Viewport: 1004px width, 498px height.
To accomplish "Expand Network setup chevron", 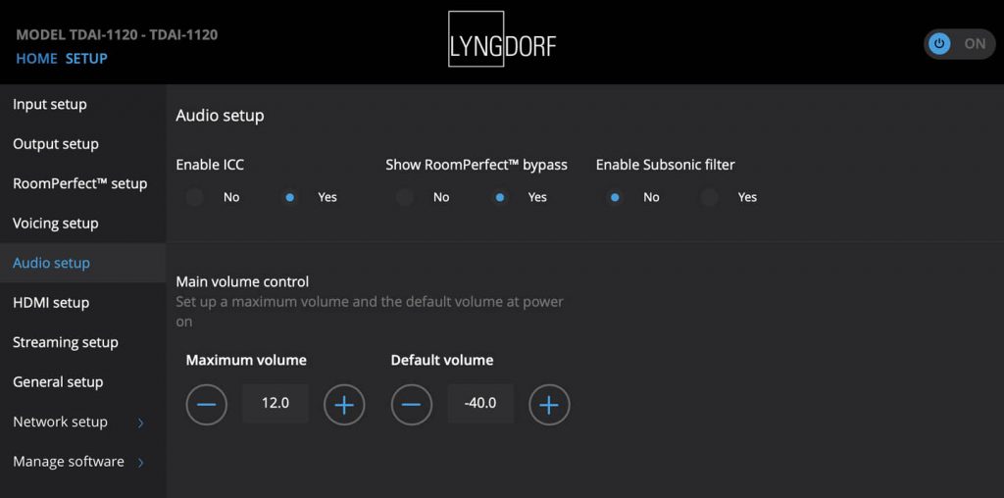I will 141,423.
